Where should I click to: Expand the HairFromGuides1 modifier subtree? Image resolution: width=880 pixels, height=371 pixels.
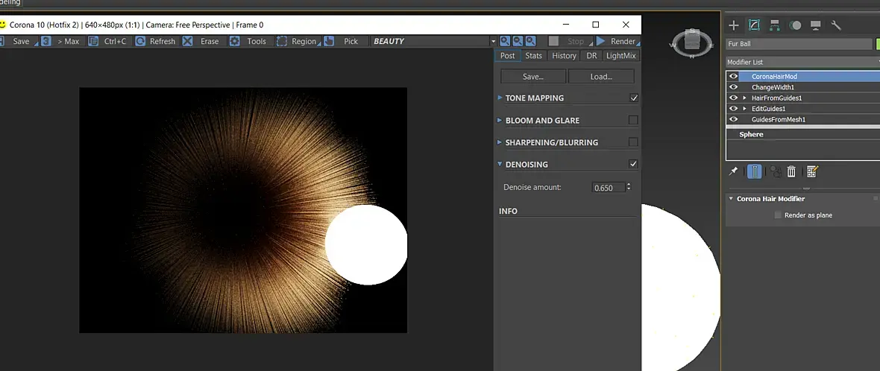744,98
